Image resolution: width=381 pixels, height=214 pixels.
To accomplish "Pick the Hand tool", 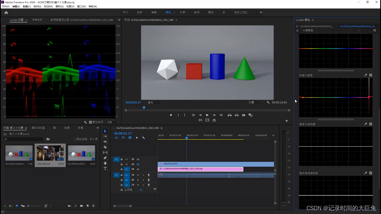I will click(x=105, y=163).
